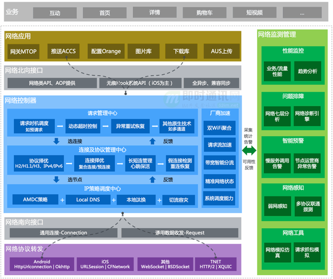Click the 通用数据收发-Request box

click(x=180, y=233)
